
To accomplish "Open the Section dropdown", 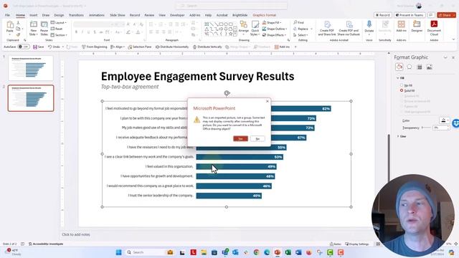I will (59, 35).
